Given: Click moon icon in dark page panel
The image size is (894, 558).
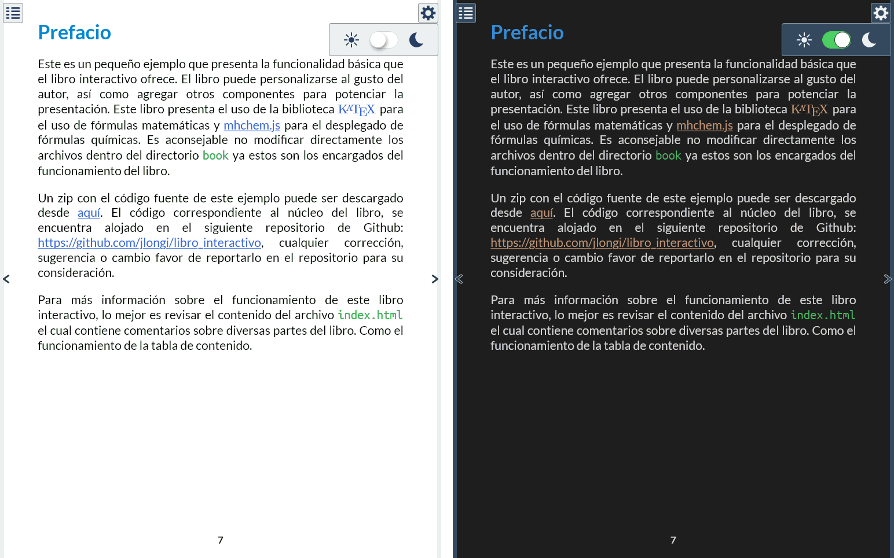Looking at the screenshot, I should point(869,40).
